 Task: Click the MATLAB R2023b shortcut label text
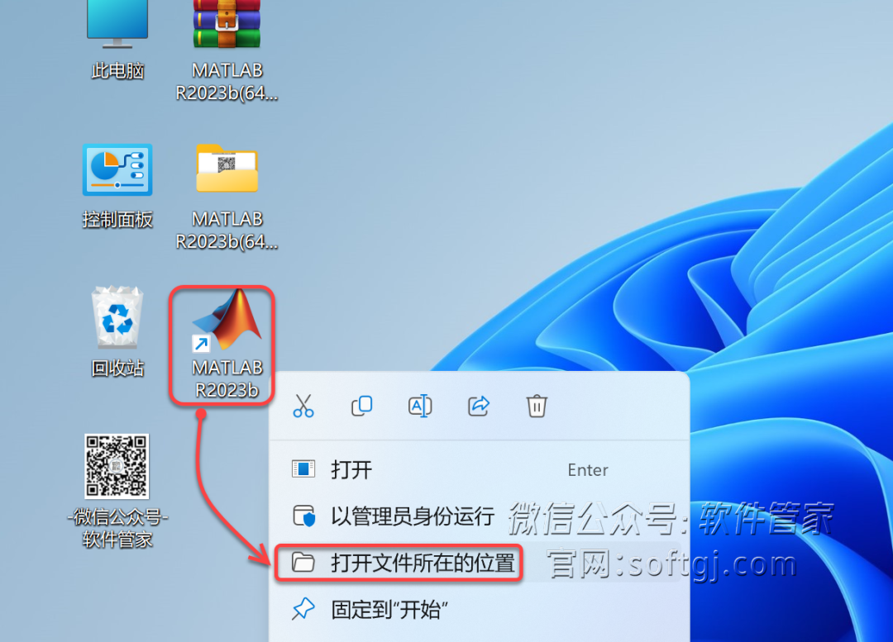click(x=227, y=379)
